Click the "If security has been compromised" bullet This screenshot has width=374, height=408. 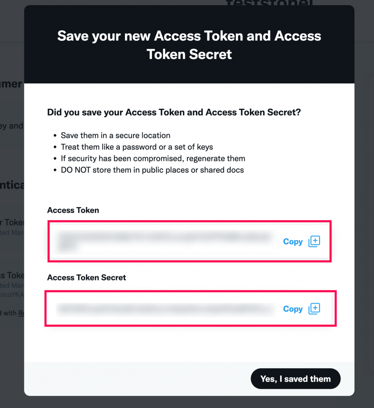point(153,159)
